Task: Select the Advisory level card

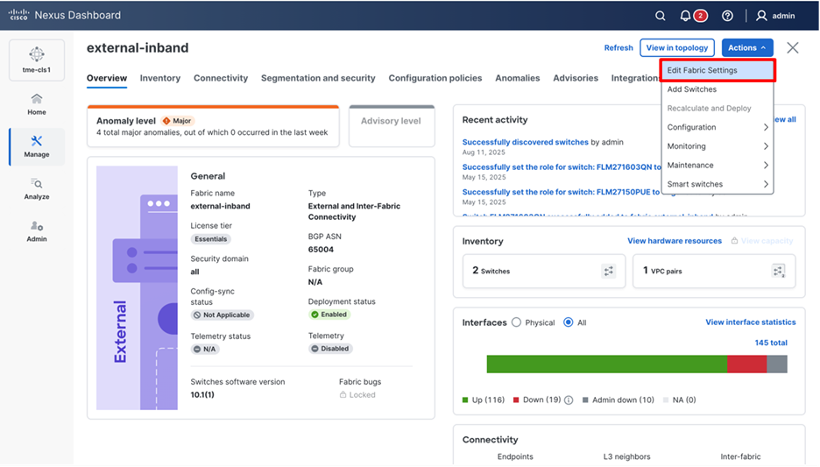Action: click(x=392, y=126)
